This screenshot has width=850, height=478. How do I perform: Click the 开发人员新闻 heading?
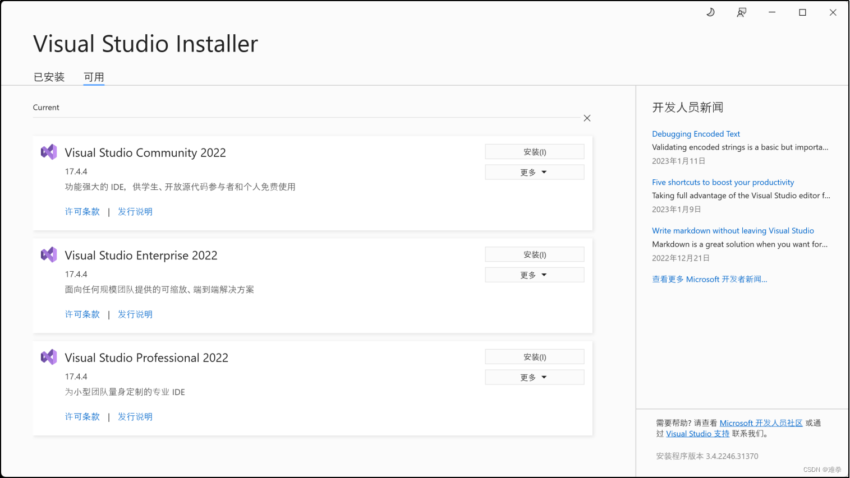click(687, 107)
